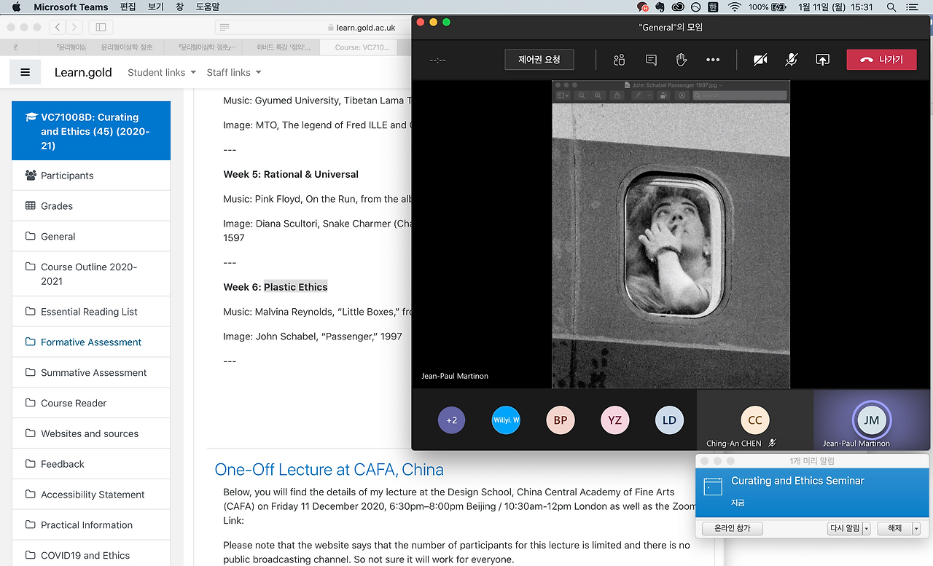Click the shared Passenger photo in Teams
The height and width of the screenshot is (566, 933).
(671, 245)
